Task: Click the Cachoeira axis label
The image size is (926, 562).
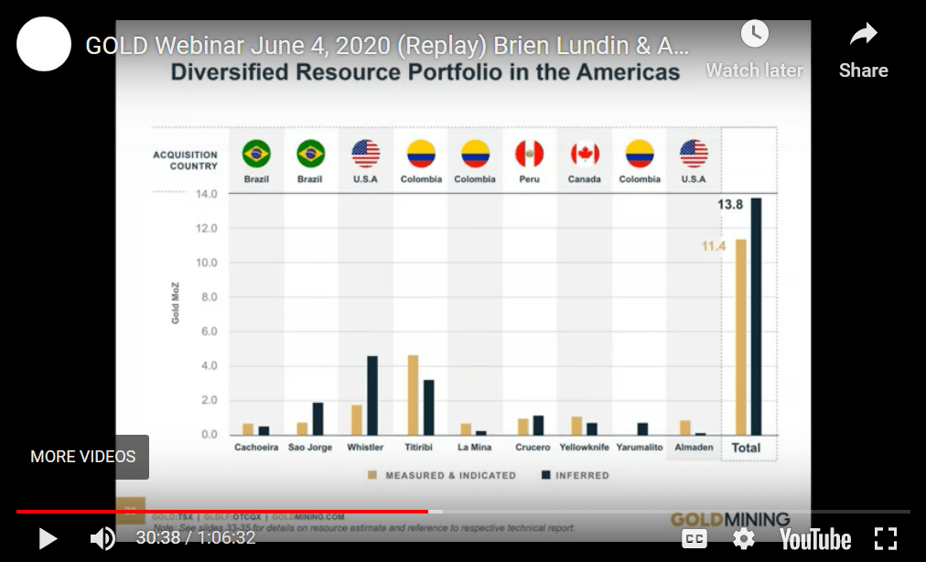Action: tap(255, 448)
